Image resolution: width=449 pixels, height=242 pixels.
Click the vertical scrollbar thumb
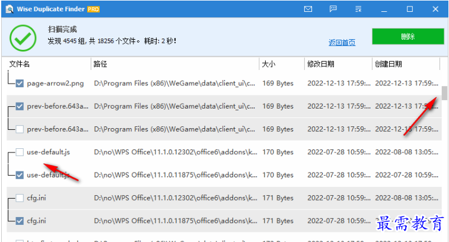point(444,93)
